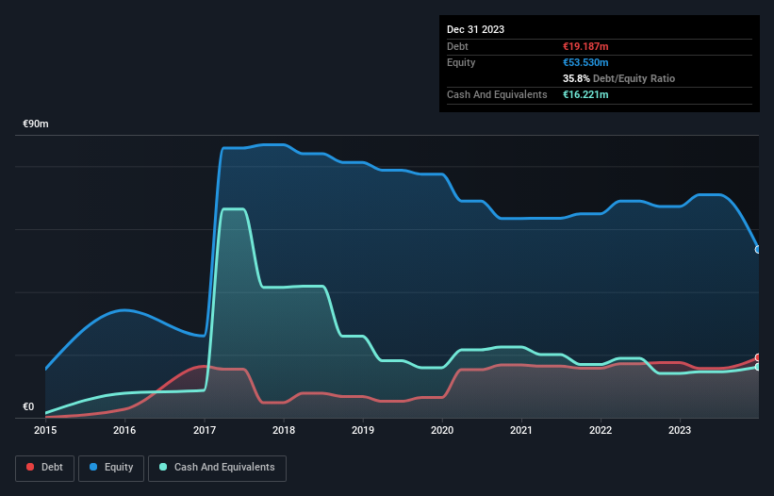
Task: Click the 2020 x-axis label
Action: pos(442,430)
